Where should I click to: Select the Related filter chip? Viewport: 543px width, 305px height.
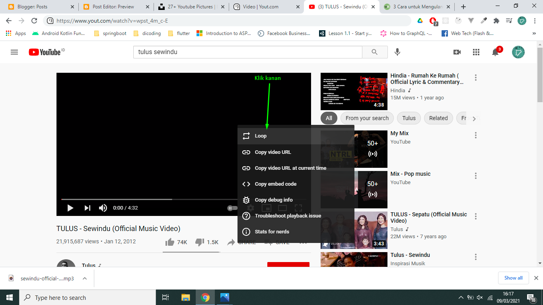pos(438,118)
